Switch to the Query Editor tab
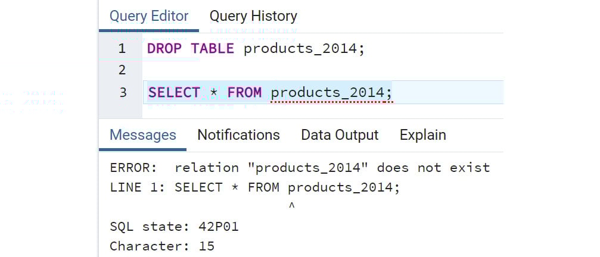Viewport: 600px width, 257px height. point(149,16)
